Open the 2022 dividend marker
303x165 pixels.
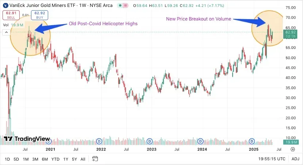click(99, 141)
